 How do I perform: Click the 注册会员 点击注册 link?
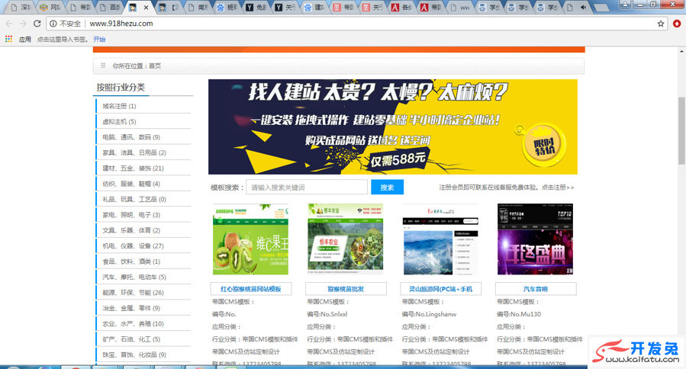pyautogui.click(x=507, y=188)
